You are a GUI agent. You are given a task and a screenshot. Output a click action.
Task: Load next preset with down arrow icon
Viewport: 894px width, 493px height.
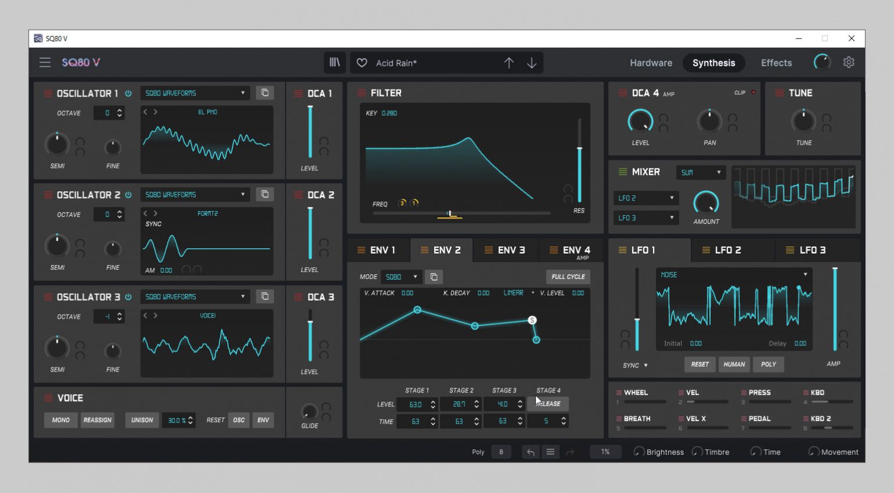pyautogui.click(x=531, y=62)
